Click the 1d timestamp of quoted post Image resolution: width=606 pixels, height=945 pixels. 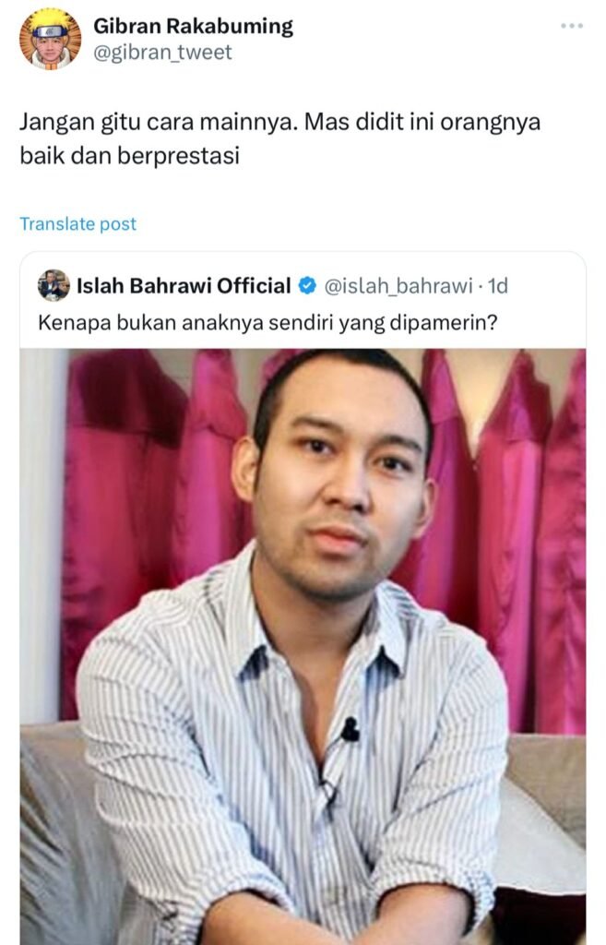pyautogui.click(x=497, y=286)
